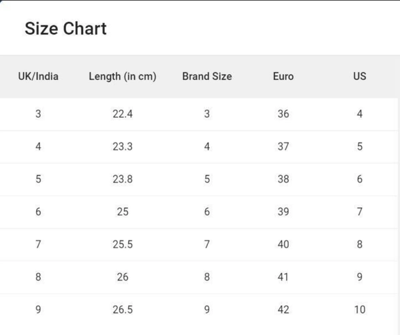Screen dimensions: 400x335
Task: Select the US column header
Action: click(x=359, y=77)
